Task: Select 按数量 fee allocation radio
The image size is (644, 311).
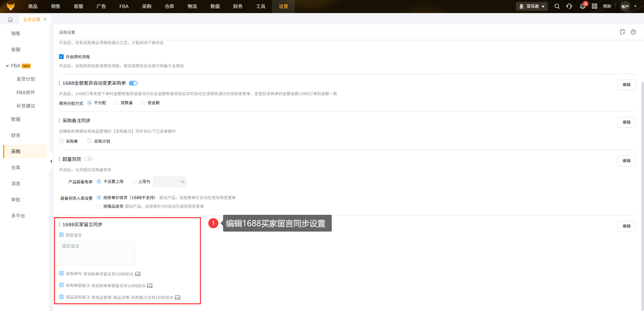Action: [116, 103]
